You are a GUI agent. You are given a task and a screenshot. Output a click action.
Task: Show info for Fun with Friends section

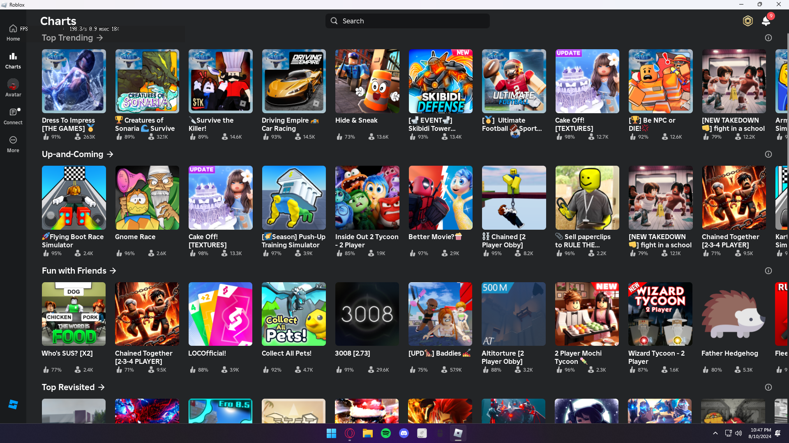768,271
